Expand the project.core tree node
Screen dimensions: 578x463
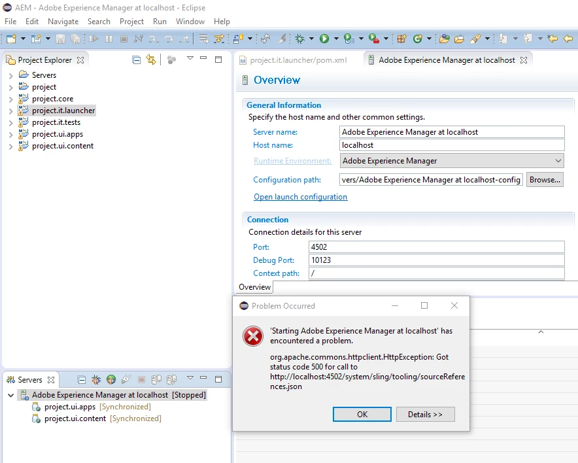[10, 99]
